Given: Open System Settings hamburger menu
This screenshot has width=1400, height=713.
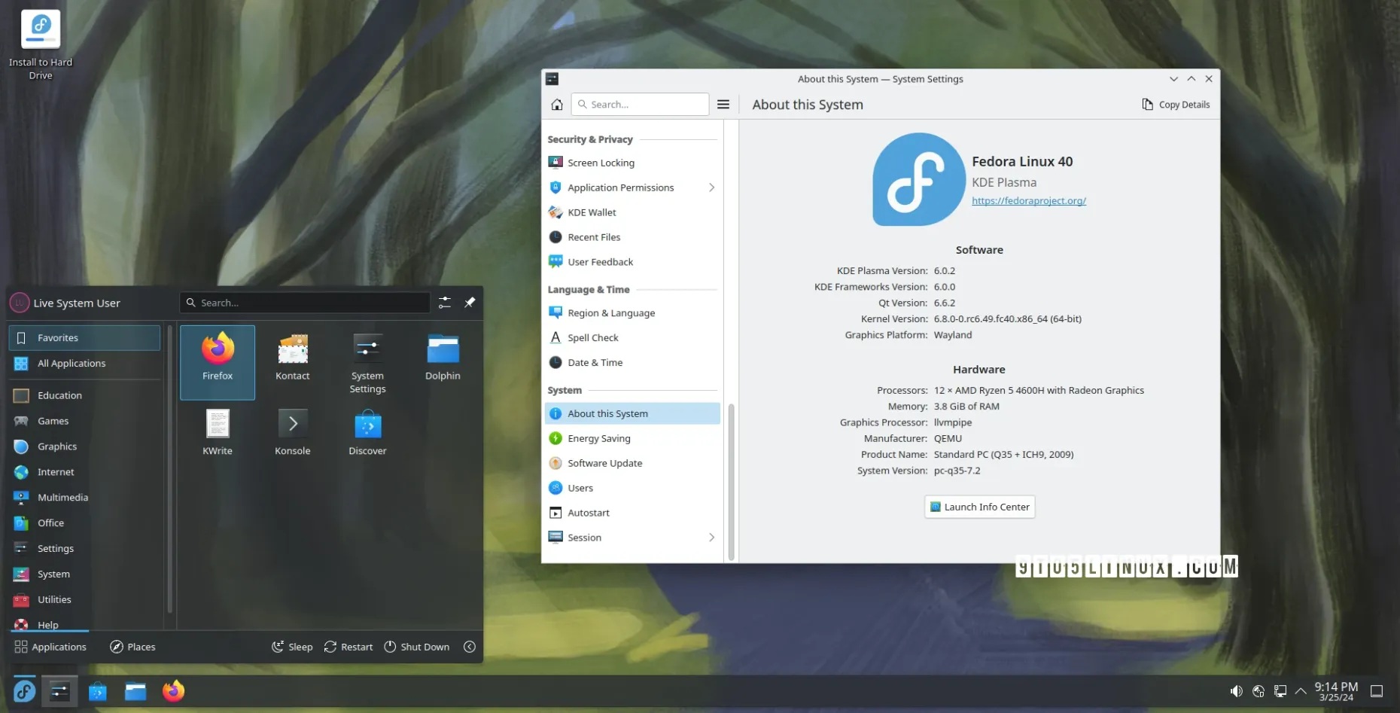Looking at the screenshot, I should [723, 105].
